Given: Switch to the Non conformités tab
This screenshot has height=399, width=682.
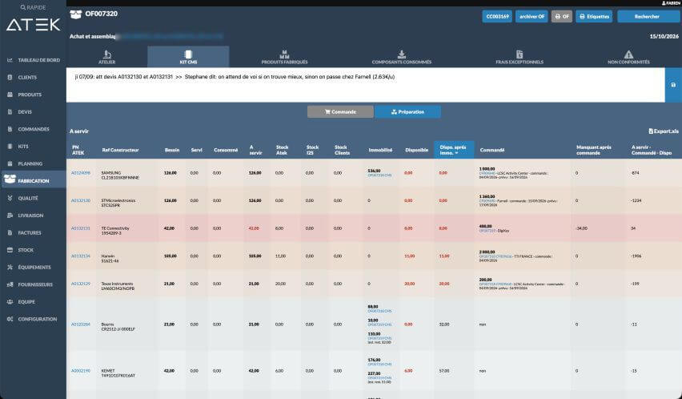Looking at the screenshot, I should pyautogui.click(x=628, y=57).
